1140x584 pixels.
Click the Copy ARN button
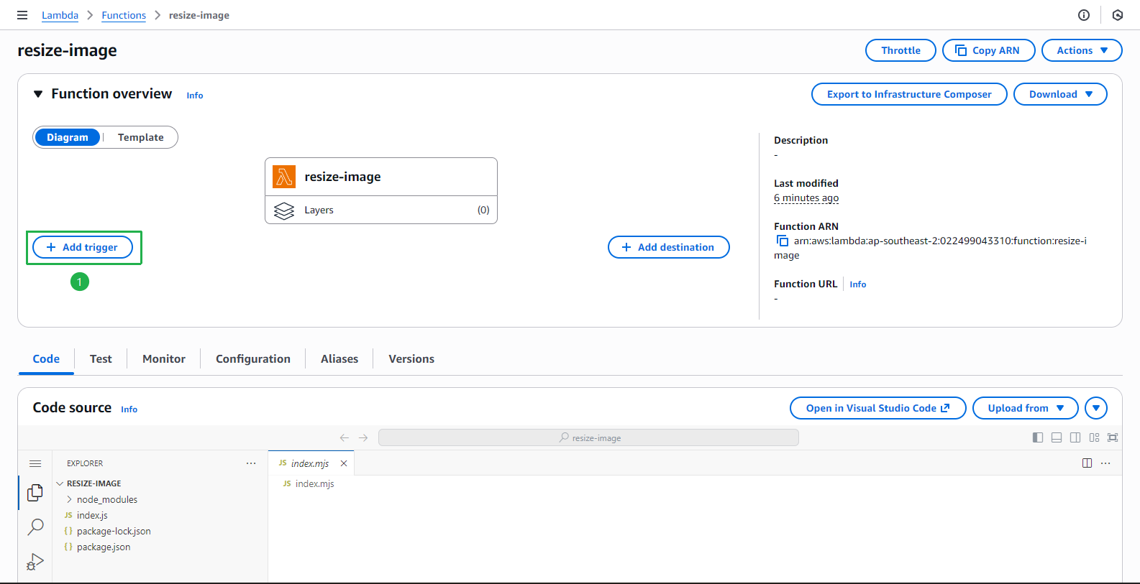point(988,50)
